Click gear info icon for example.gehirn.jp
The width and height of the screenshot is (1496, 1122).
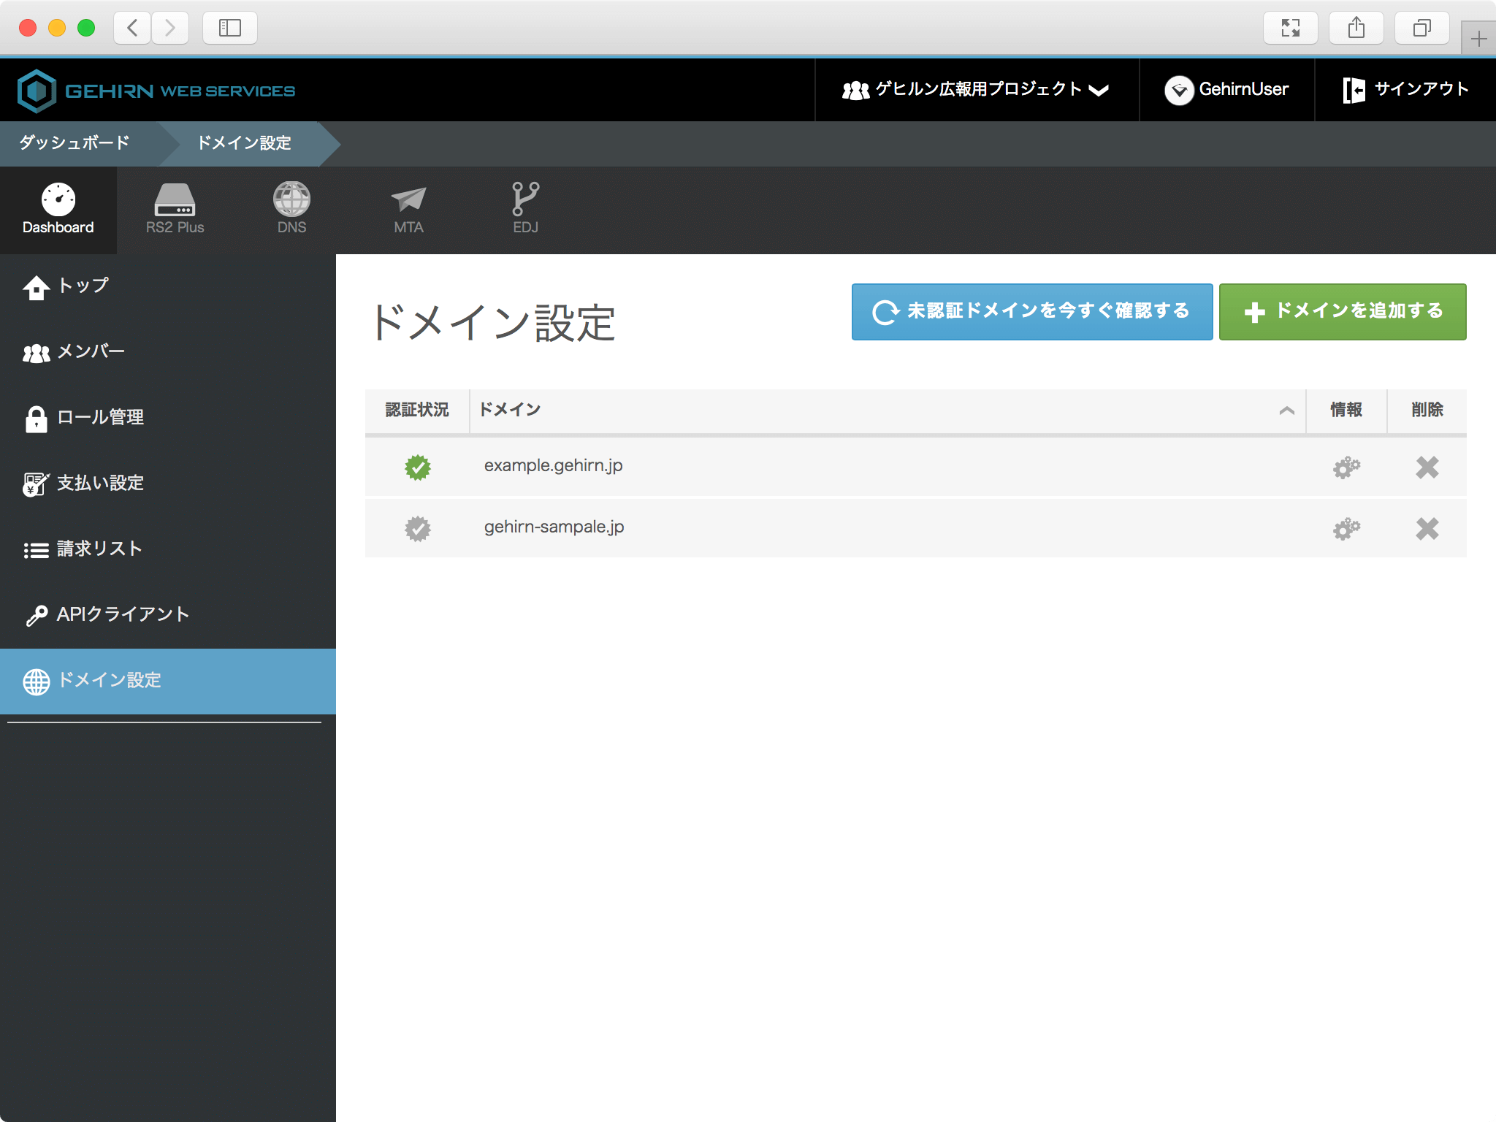click(1346, 467)
